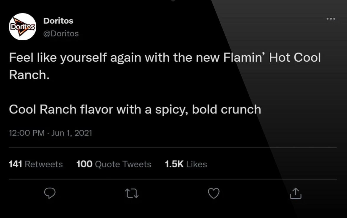Show the 1.5K Likes list
This screenshot has height=218, width=347.
(x=186, y=164)
